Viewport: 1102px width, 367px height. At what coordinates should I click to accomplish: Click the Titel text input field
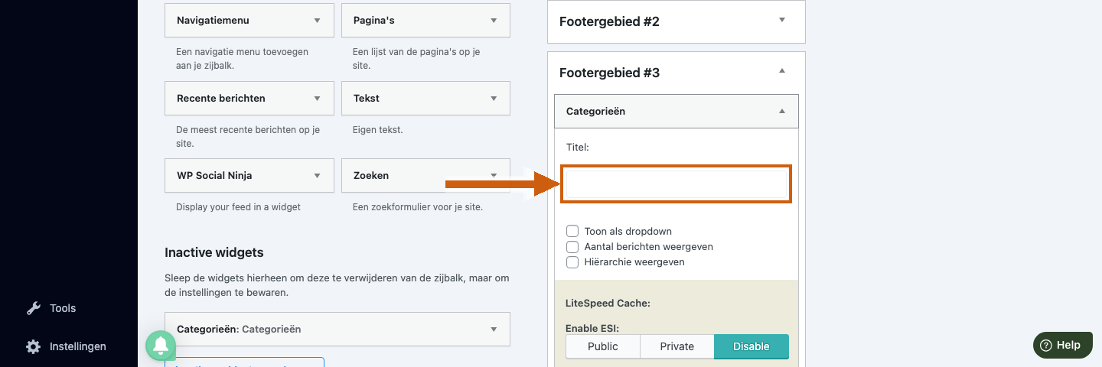pyautogui.click(x=677, y=184)
